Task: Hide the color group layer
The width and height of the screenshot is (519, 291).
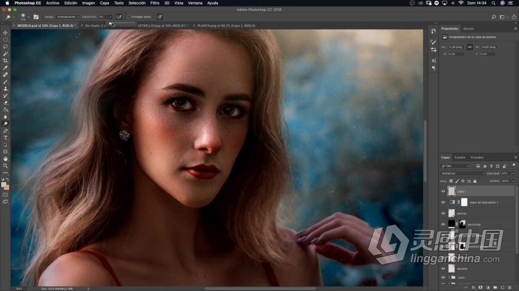Action: pos(443,278)
